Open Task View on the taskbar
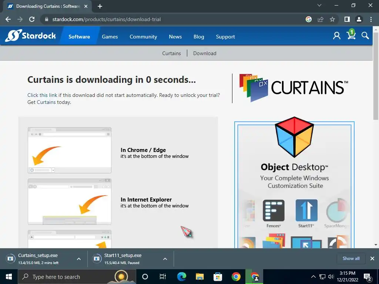 pos(163,277)
